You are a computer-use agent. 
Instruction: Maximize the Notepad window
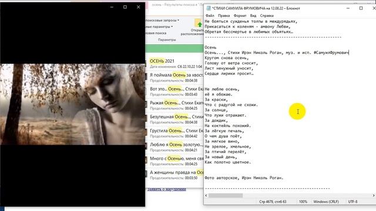[x=361, y=8]
